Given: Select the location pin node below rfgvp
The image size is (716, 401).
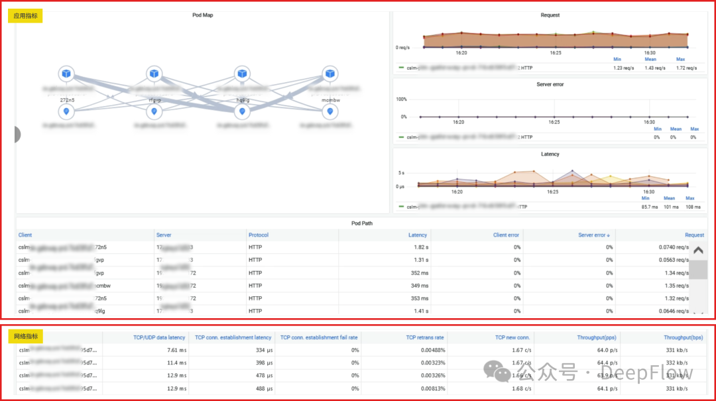Looking at the screenshot, I should pyautogui.click(x=154, y=111).
